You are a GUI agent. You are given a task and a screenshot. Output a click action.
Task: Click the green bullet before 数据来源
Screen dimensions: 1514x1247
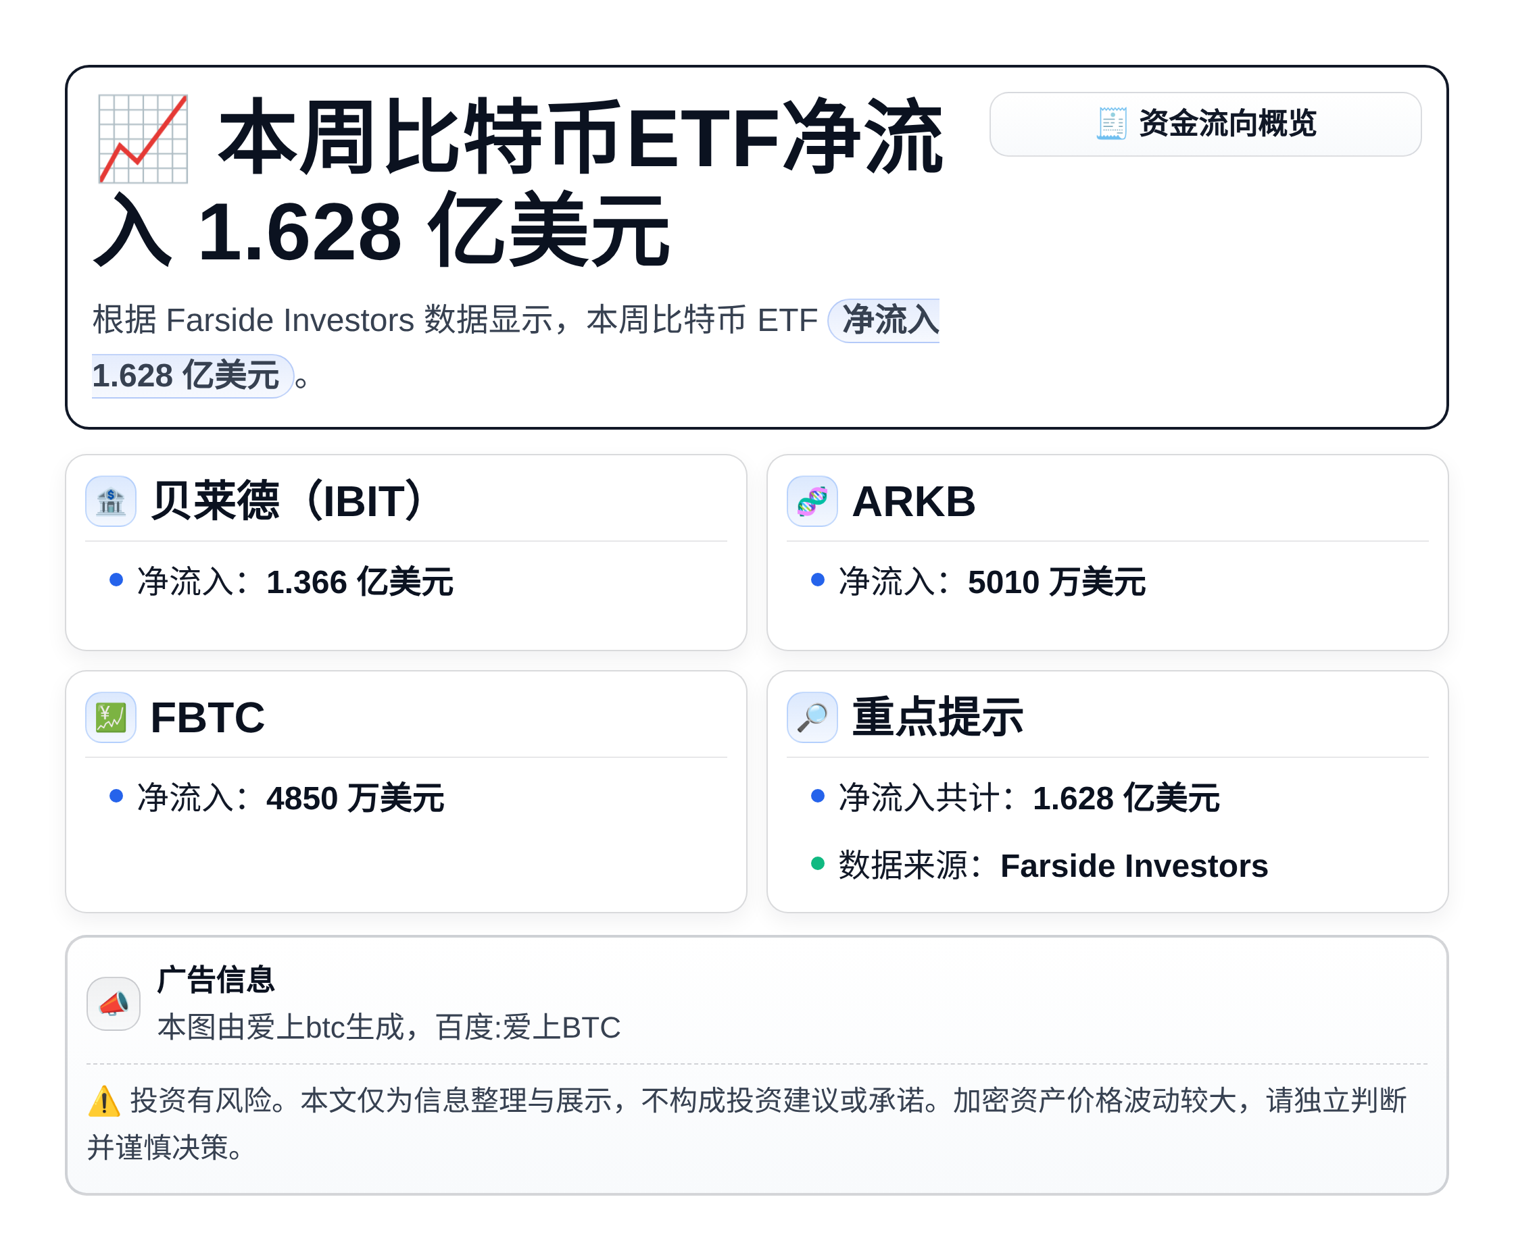[x=817, y=863]
